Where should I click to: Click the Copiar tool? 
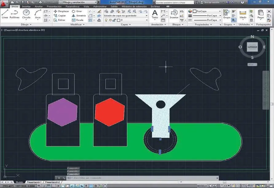(60, 16)
